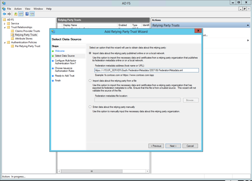Open the File menu

9,9
